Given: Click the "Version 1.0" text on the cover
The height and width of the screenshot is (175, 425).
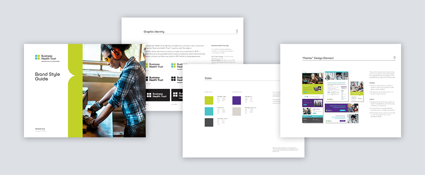Looking at the screenshot, I should coord(40,128).
